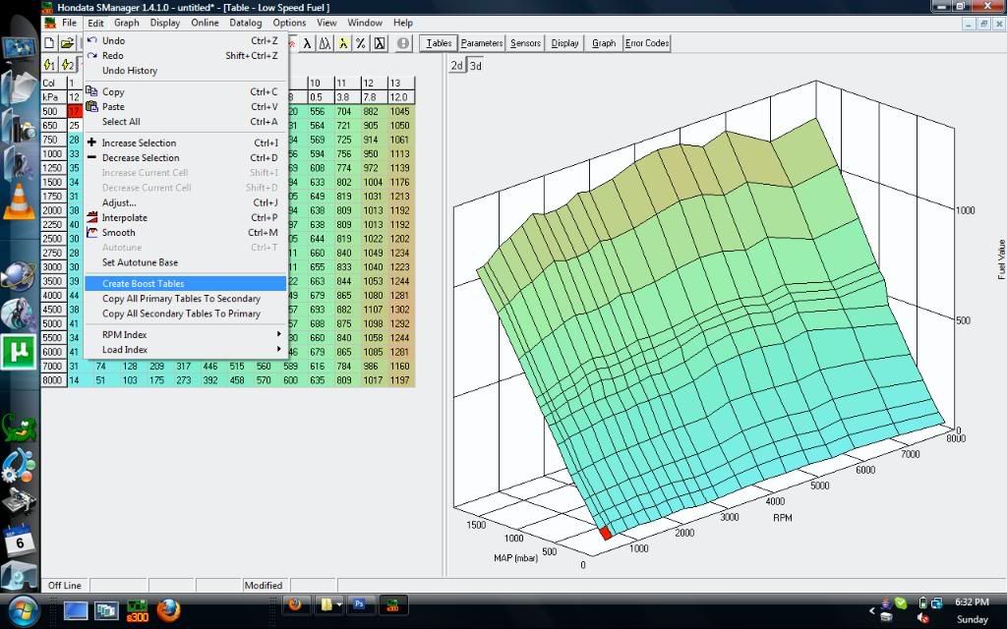Viewport: 1007px width, 629px height.
Task: Launch uTorrent from the desktop sidebar
Action: click(x=19, y=351)
